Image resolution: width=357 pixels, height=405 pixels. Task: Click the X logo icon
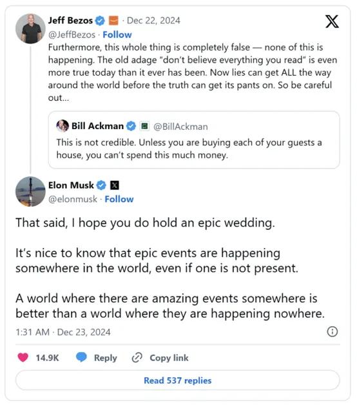click(x=332, y=21)
